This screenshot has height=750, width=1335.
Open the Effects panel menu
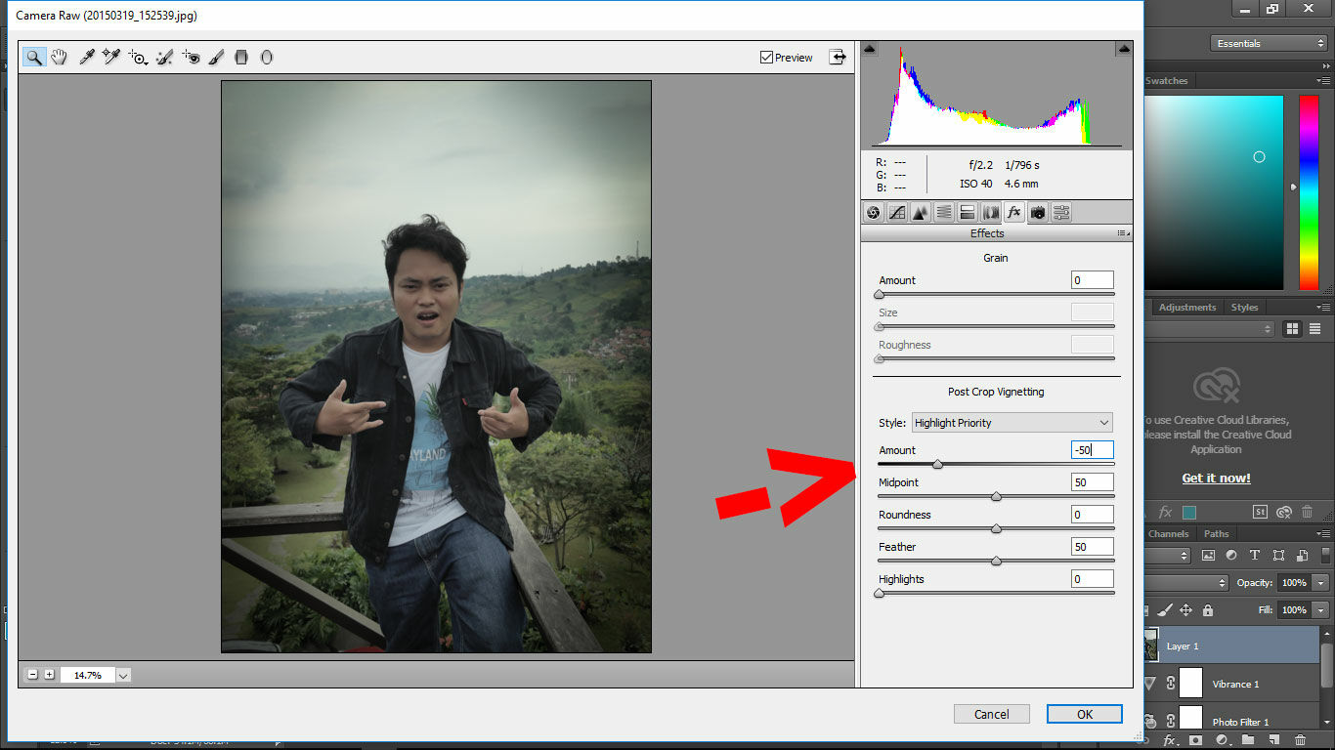pyautogui.click(x=1120, y=233)
